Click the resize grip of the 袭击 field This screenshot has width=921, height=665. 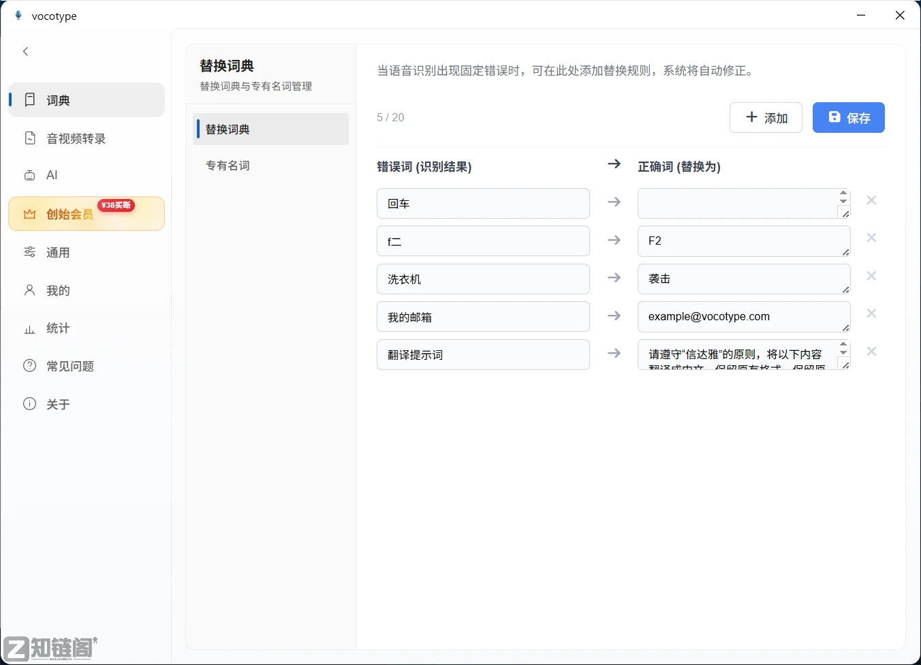pyautogui.click(x=845, y=289)
